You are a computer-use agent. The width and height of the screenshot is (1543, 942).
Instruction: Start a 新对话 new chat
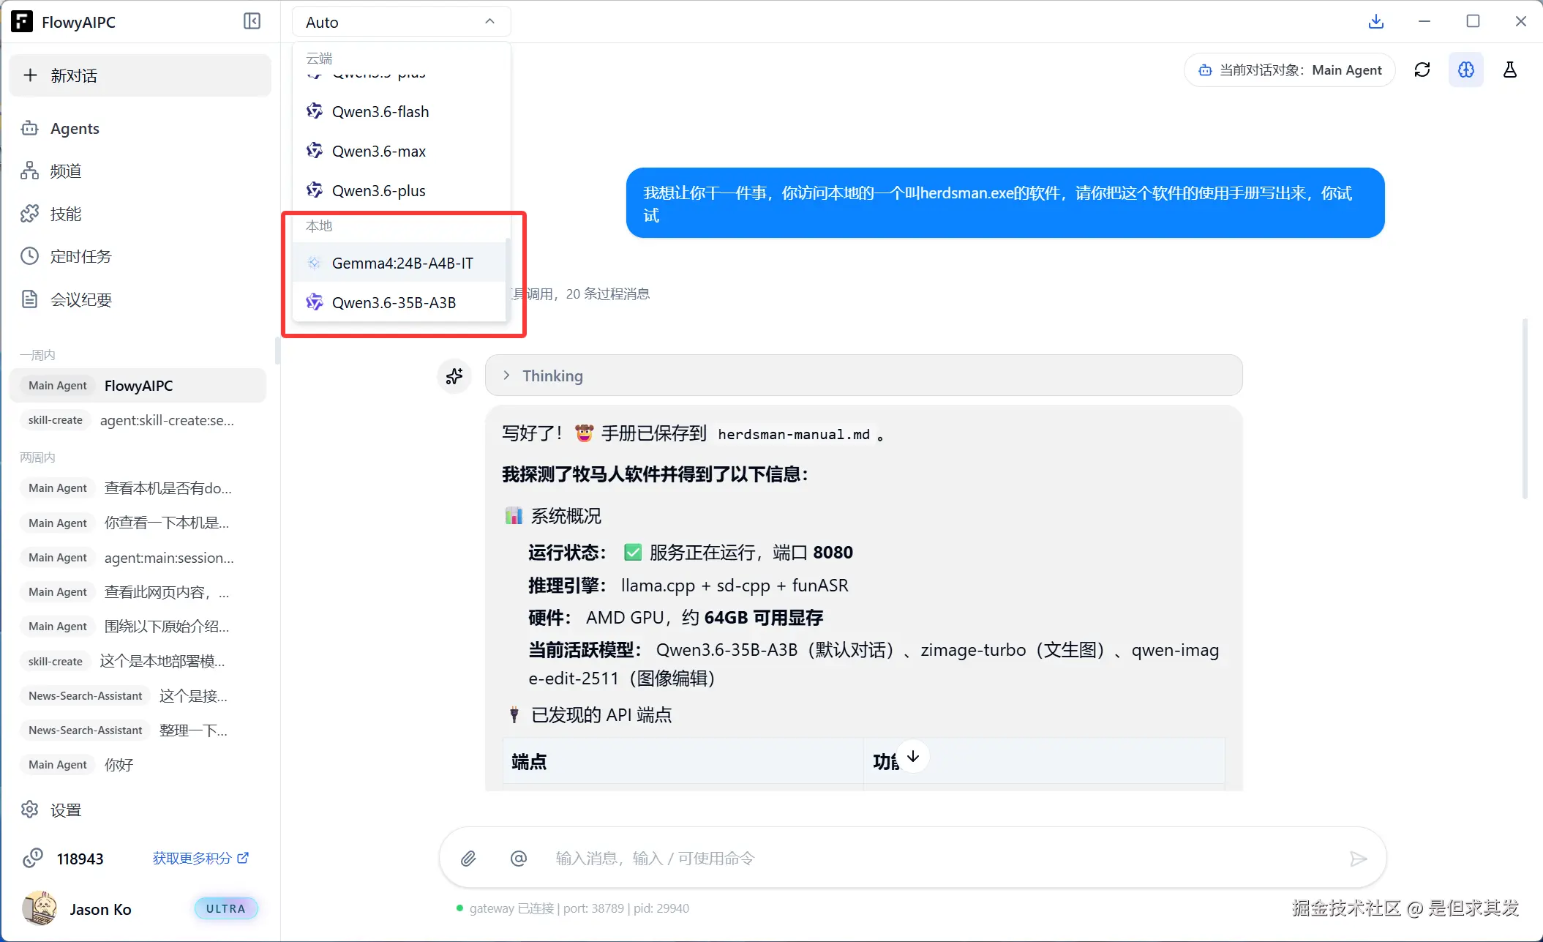coord(140,75)
